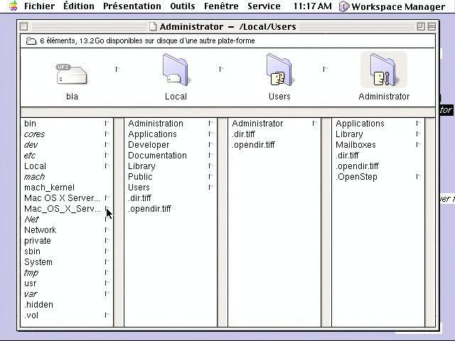Open the Service menu
Screen dimensions: 455x341
click(x=264, y=6)
